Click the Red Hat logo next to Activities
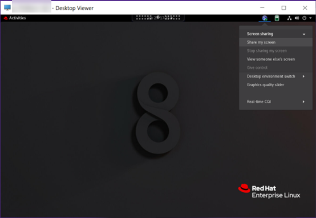Image resolution: width=316 pixels, height=218 pixels. 6,18
